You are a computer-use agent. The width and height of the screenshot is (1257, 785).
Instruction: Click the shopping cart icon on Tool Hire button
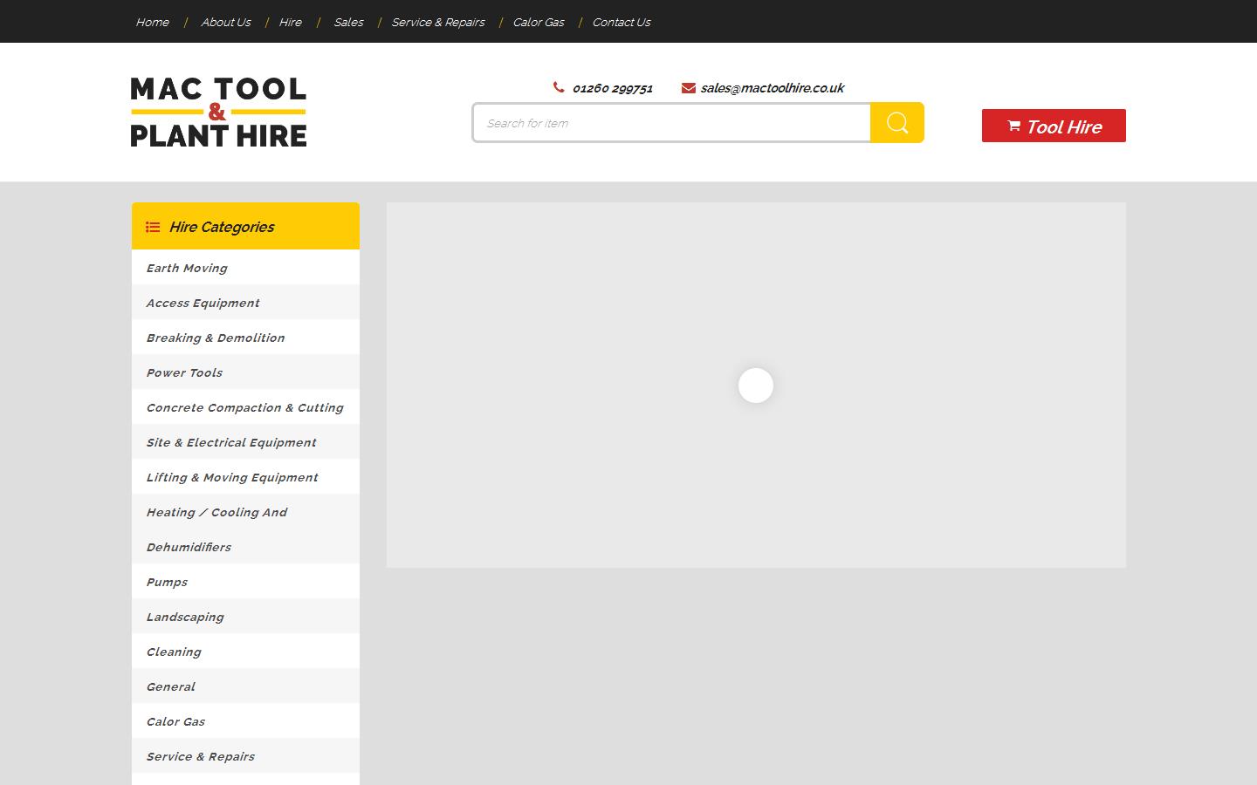(1013, 126)
